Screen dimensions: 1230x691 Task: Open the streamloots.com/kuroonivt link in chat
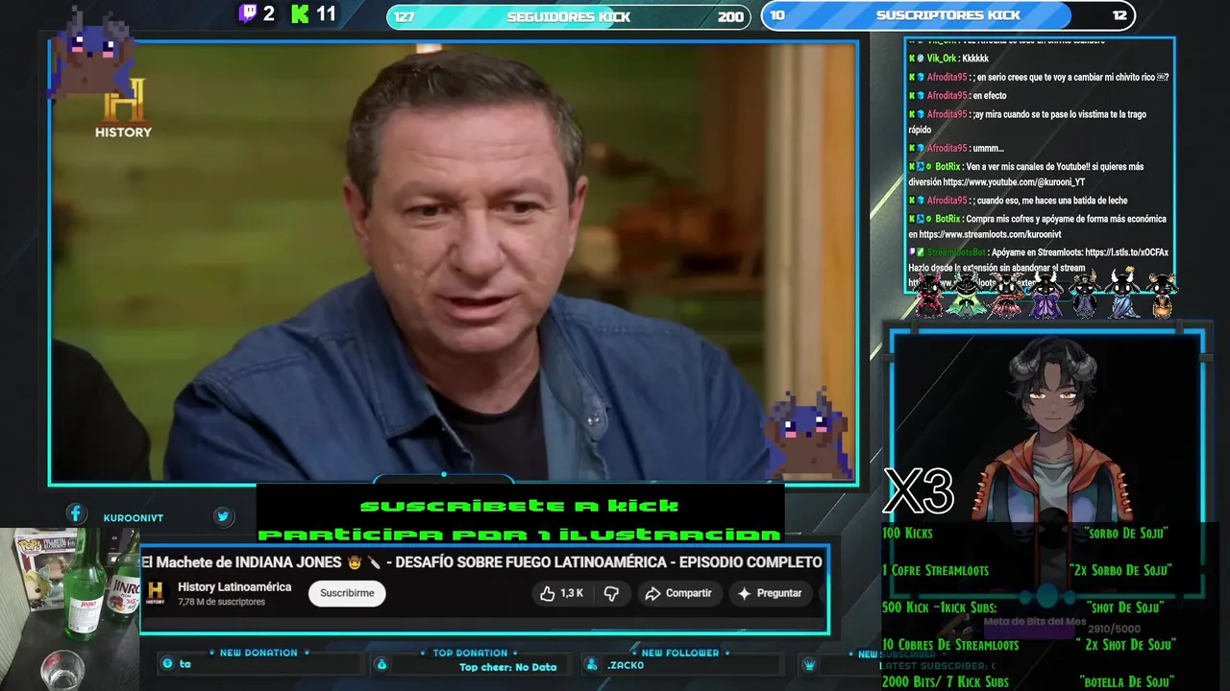(x=990, y=234)
